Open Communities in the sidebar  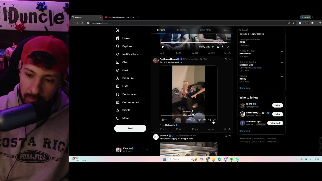pos(127,102)
